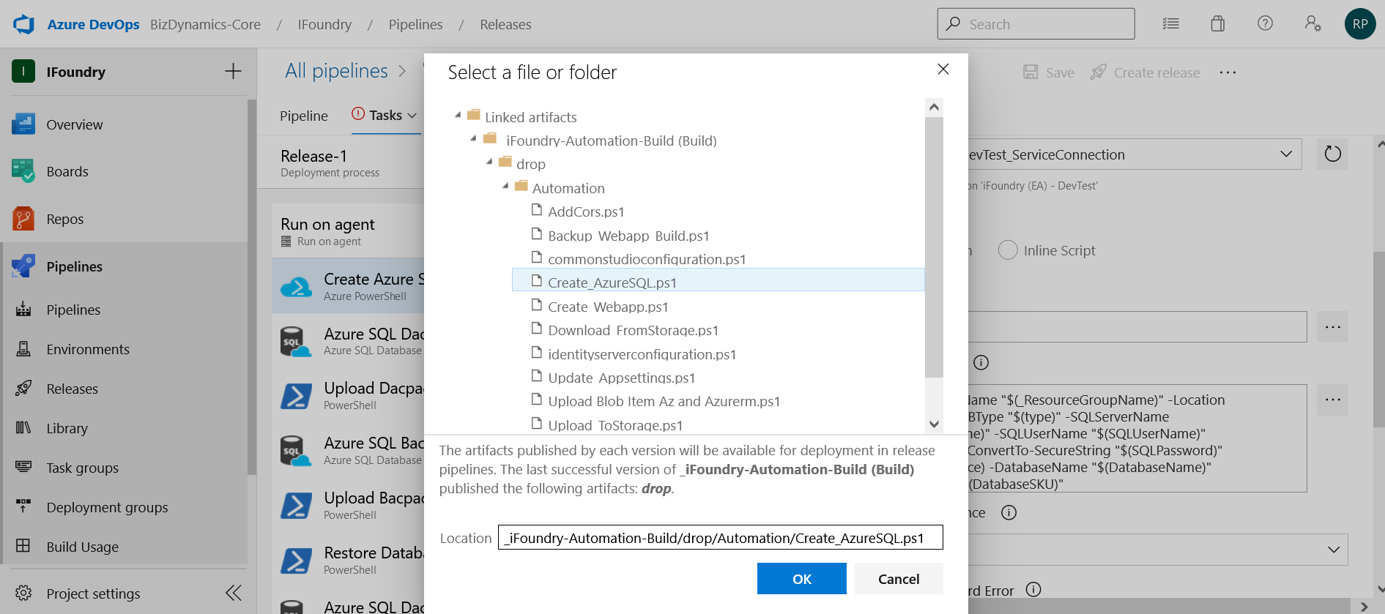The width and height of the screenshot is (1385, 614).
Task: Open the script arguments ellipsis editor button
Action: point(1333,400)
